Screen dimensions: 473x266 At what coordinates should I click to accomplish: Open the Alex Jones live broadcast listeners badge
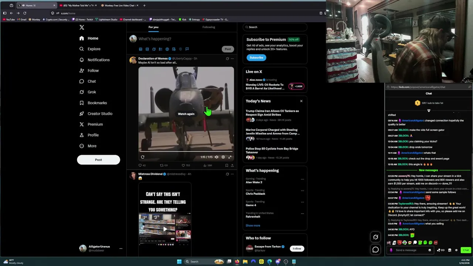click(x=296, y=86)
